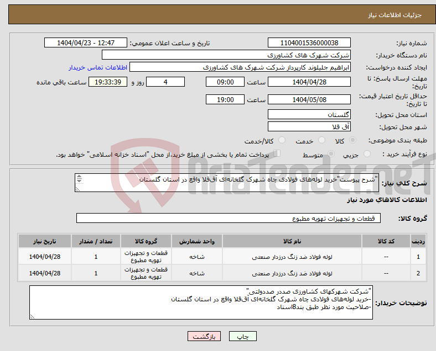
Task: Select the جزیی purchase type radio
Action: tap(367, 153)
